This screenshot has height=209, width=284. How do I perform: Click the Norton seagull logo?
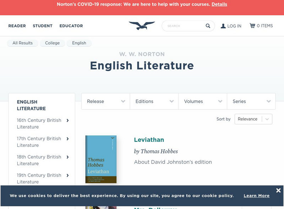142,26
